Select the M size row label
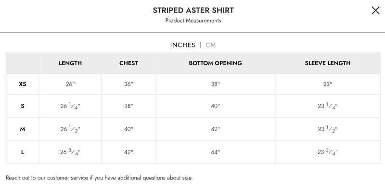 [23, 129]
